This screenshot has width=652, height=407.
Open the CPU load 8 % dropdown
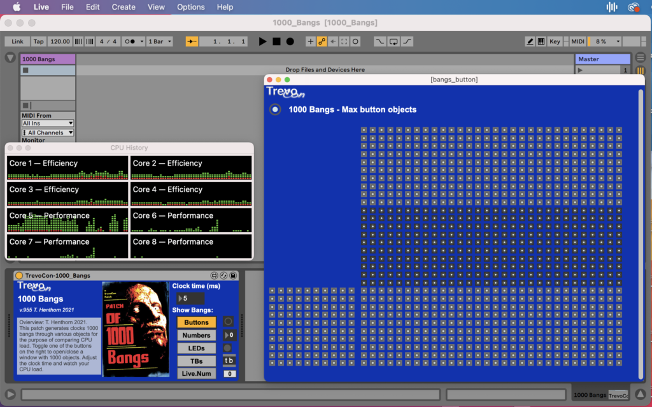tap(605, 41)
